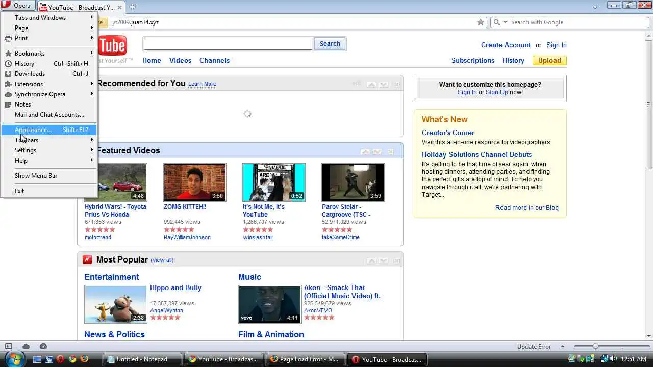Screen dimensions: 653x367
Task: Go to Videos link
Action: (180, 60)
